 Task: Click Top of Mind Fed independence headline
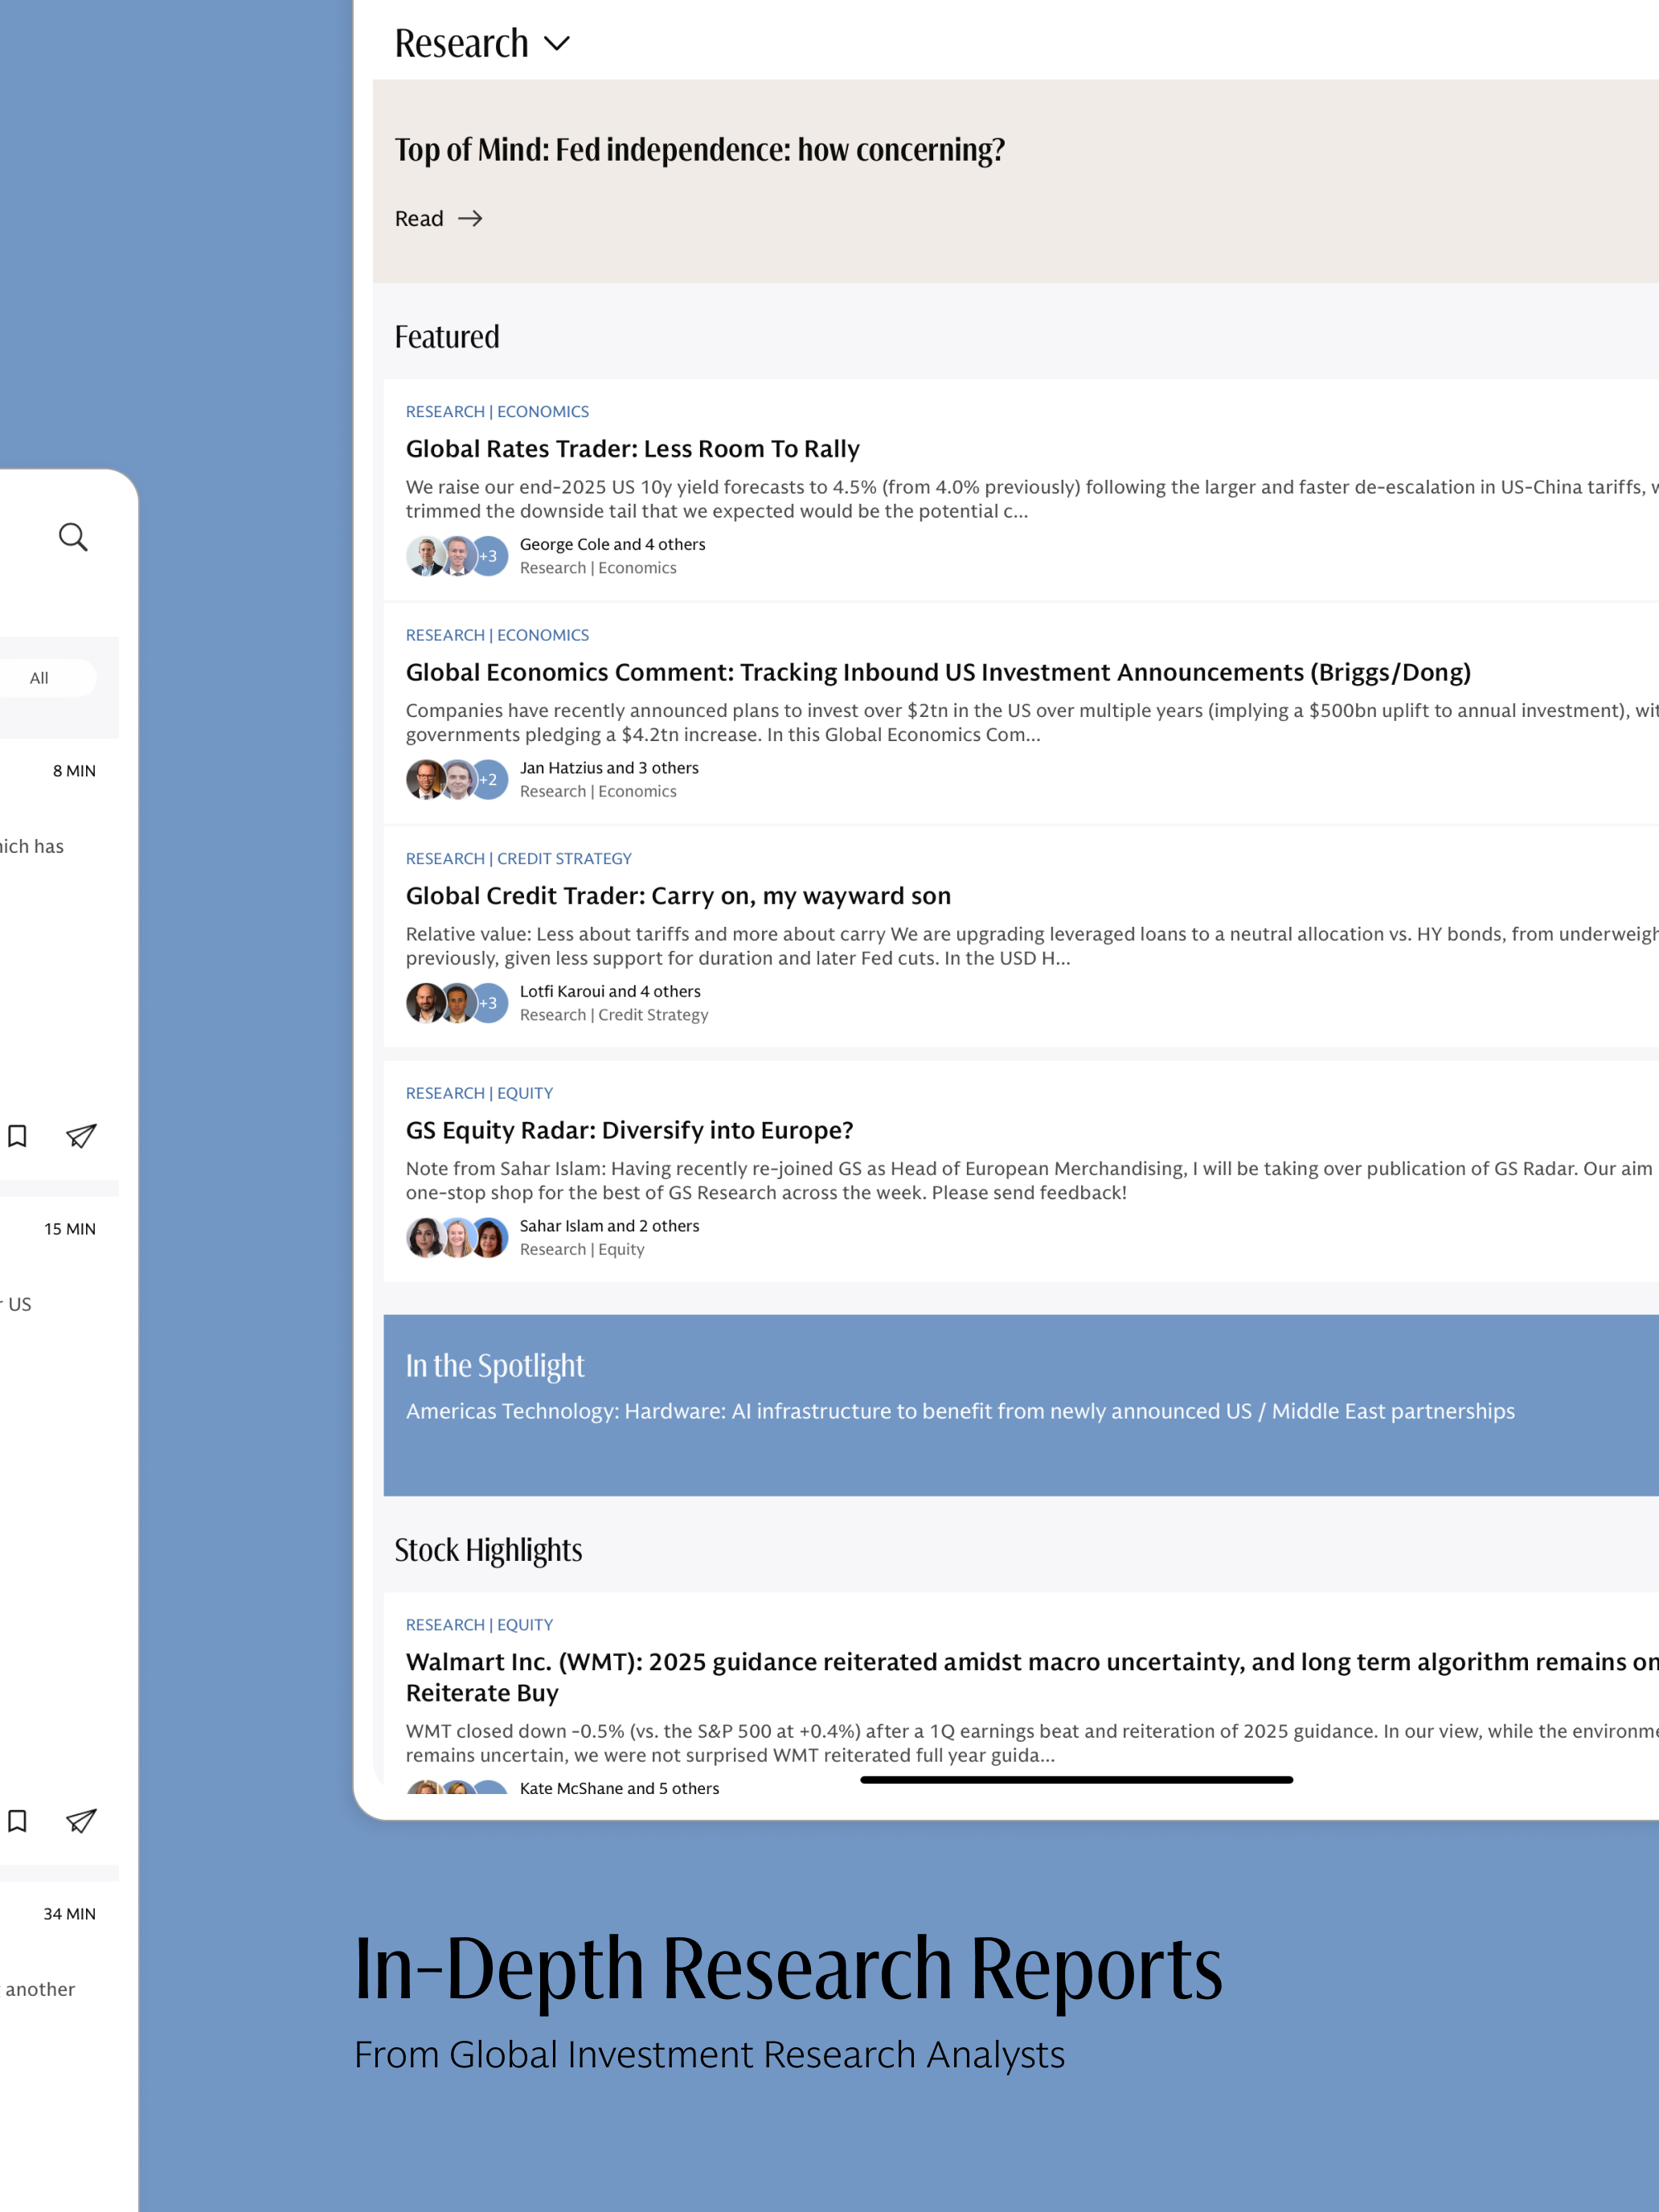click(699, 150)
